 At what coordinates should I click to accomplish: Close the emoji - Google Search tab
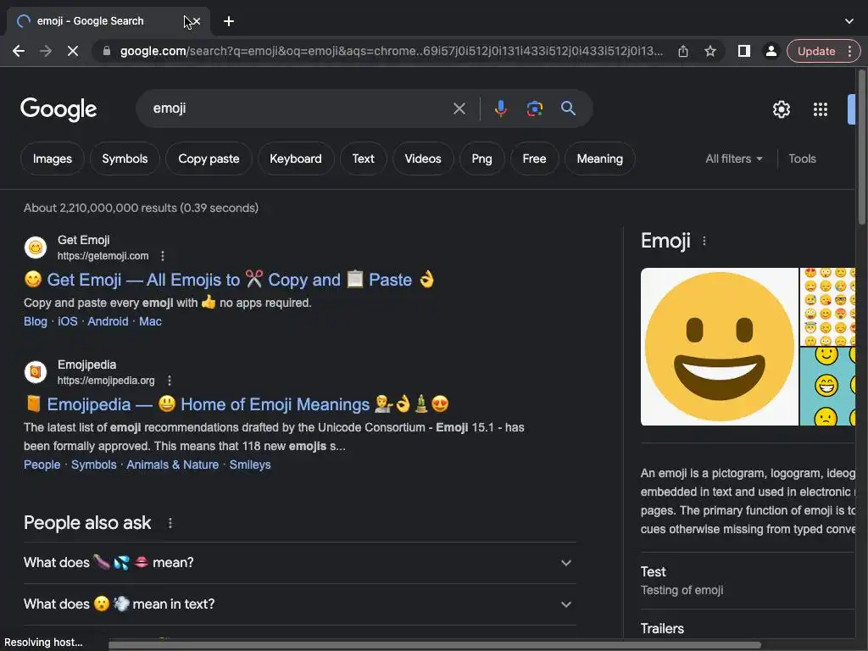(x=197, y=21)
